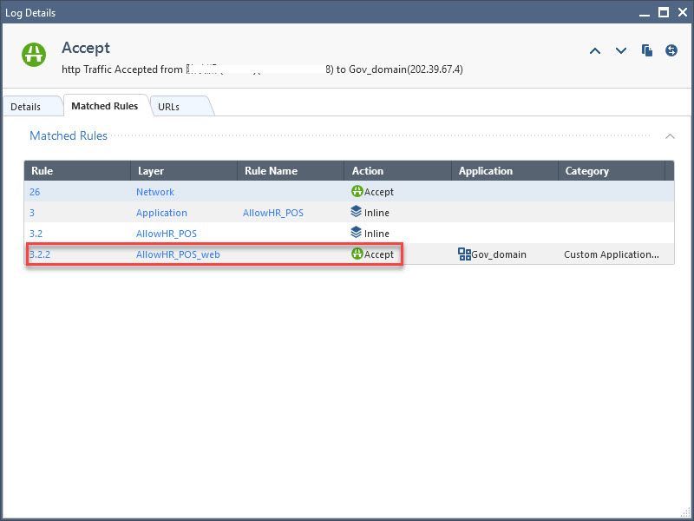Open the Network layer link
Viewport: 694px width, 521px height.
pyautogui.click(x=155, y=192)
